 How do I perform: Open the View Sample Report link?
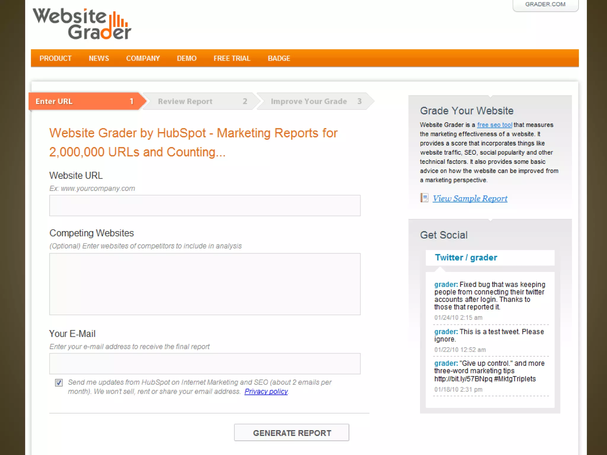pyautogui.click(x=470, y=198)
